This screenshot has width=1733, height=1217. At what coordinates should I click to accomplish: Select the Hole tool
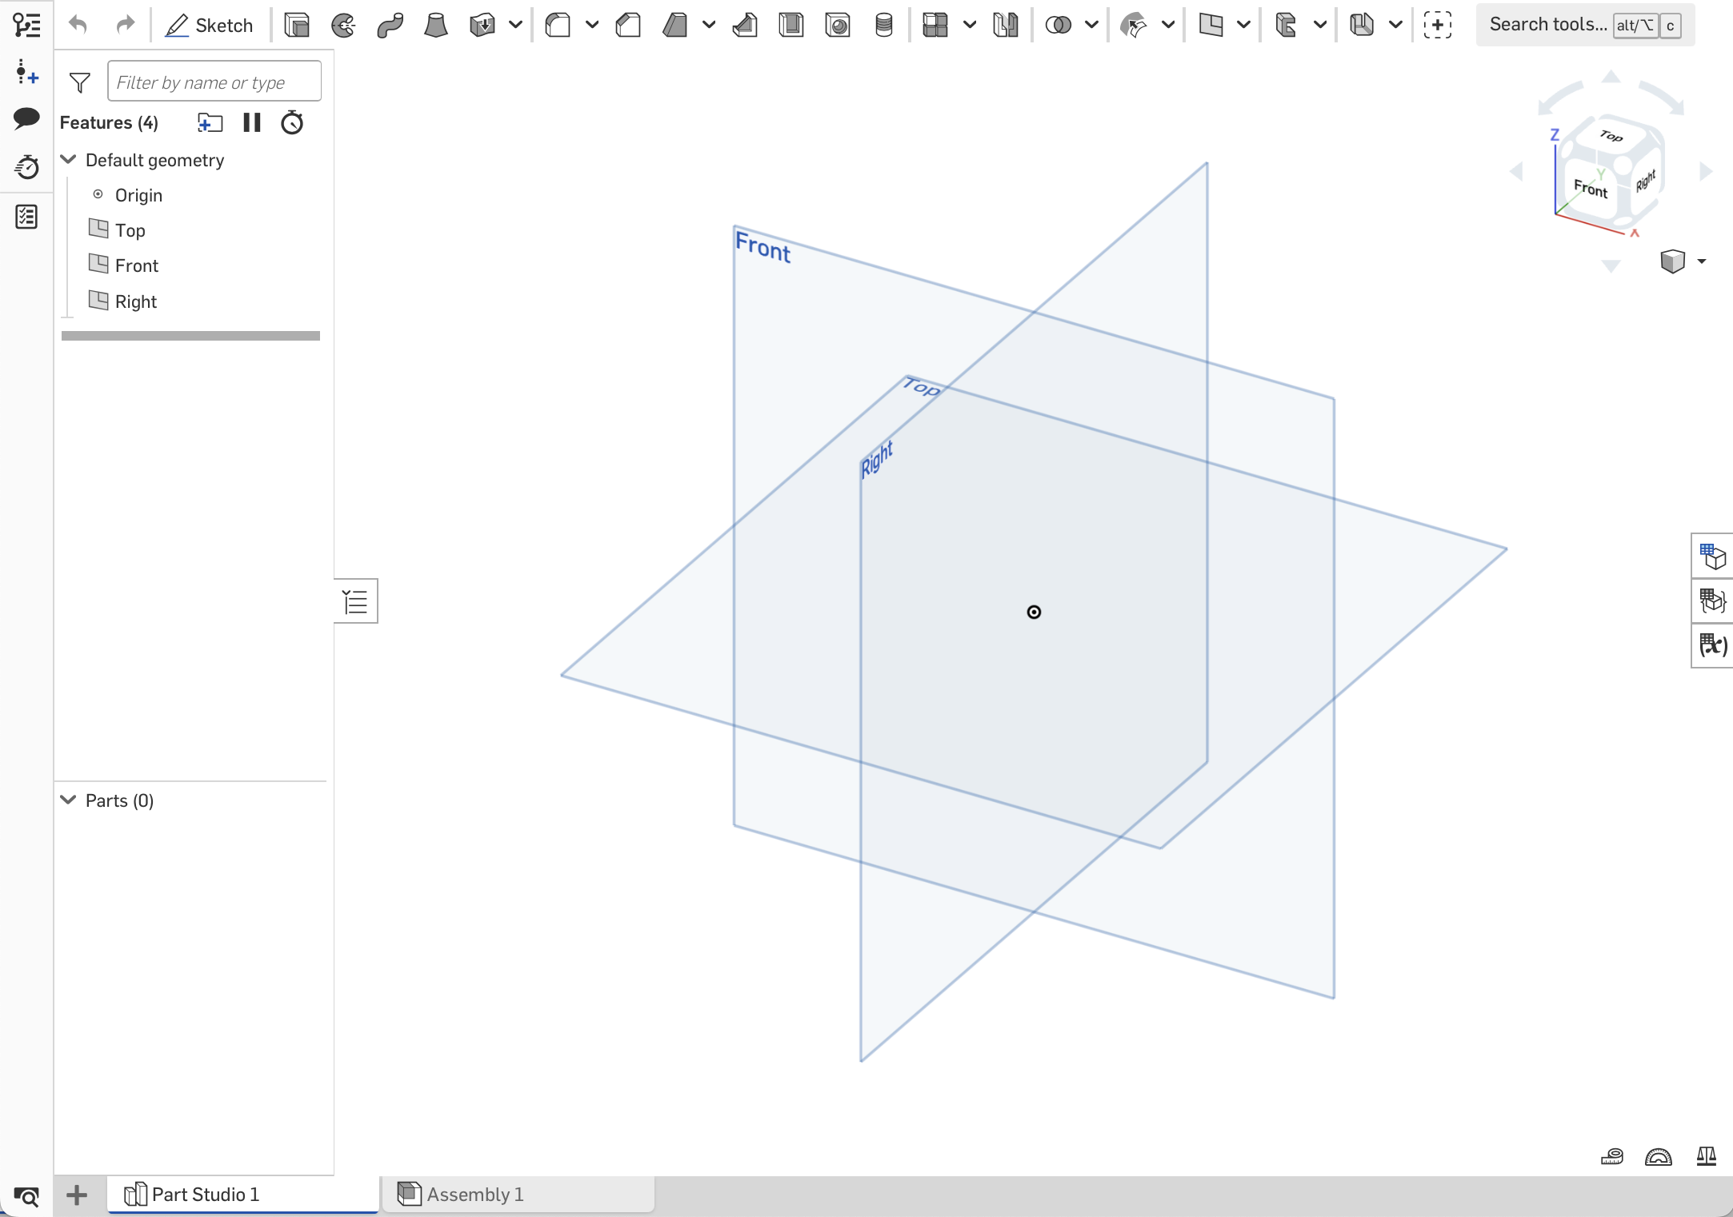838,26
